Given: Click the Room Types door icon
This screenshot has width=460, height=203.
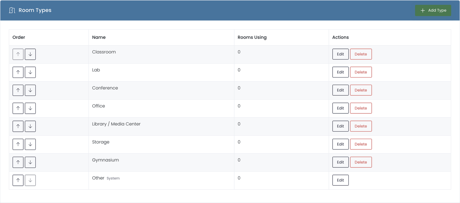Looking at the screenshot, I should pos(12,10).
